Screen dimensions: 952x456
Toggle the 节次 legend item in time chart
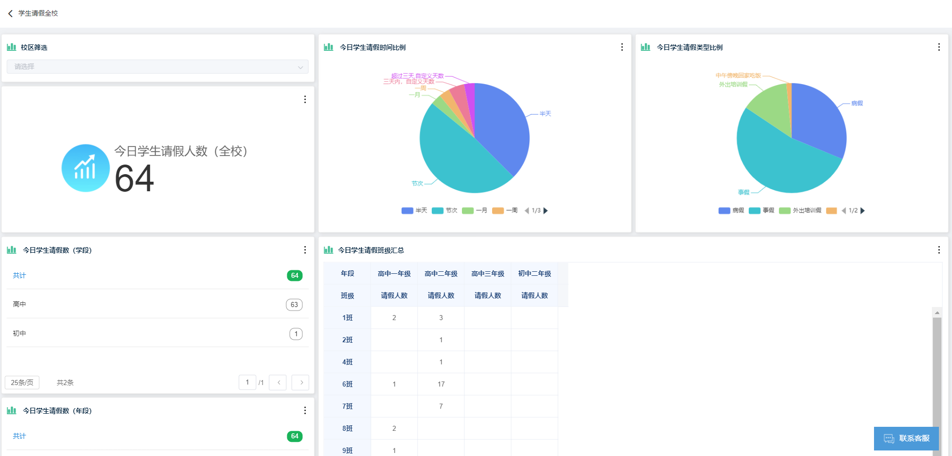tap(445, 210)
